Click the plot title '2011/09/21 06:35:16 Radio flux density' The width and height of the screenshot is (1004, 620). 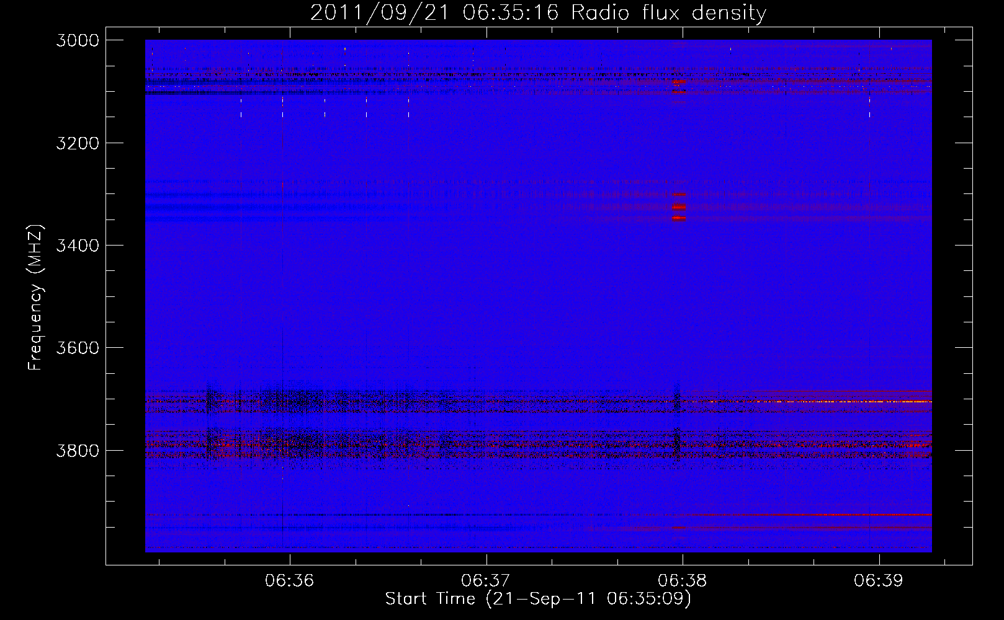coord(538,12)
